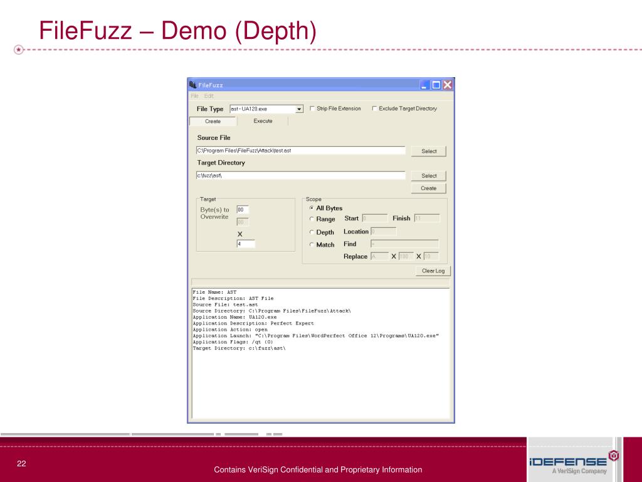Click the Clear Log button
Viewport: 642px width, 482px height.
point(433,271)
